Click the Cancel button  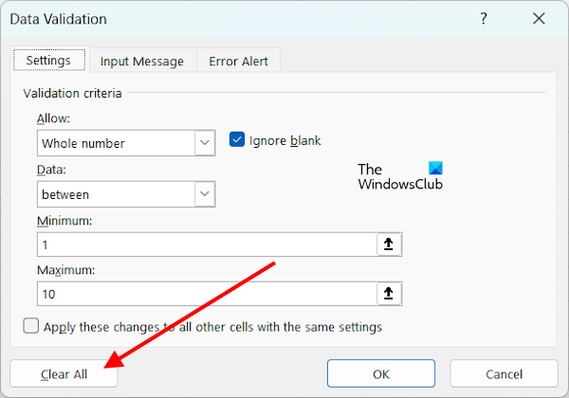[x=504, y=374]
